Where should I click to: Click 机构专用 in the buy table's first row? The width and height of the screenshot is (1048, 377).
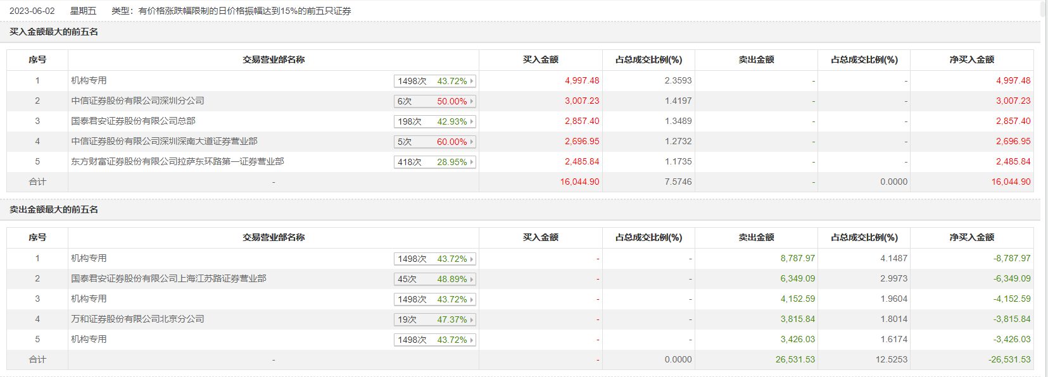pos(89,80)
